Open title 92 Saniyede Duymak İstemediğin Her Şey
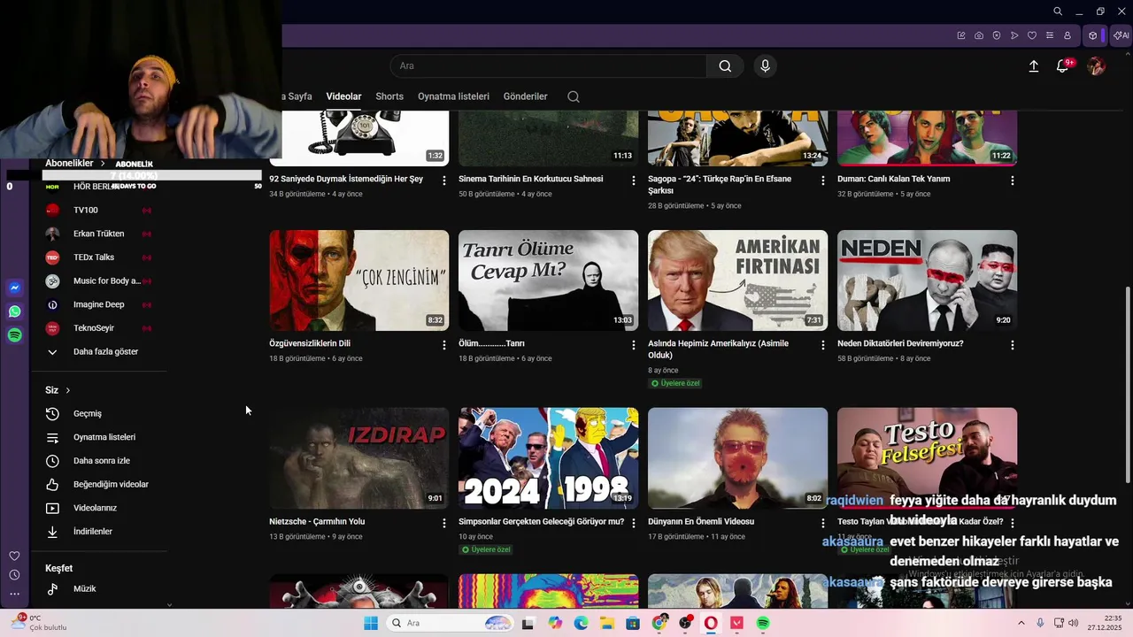 pos(346,179)
